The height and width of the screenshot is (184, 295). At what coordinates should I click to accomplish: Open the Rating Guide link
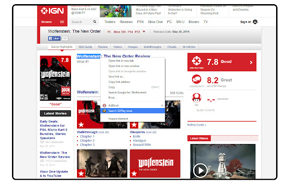tap(197, 125)
